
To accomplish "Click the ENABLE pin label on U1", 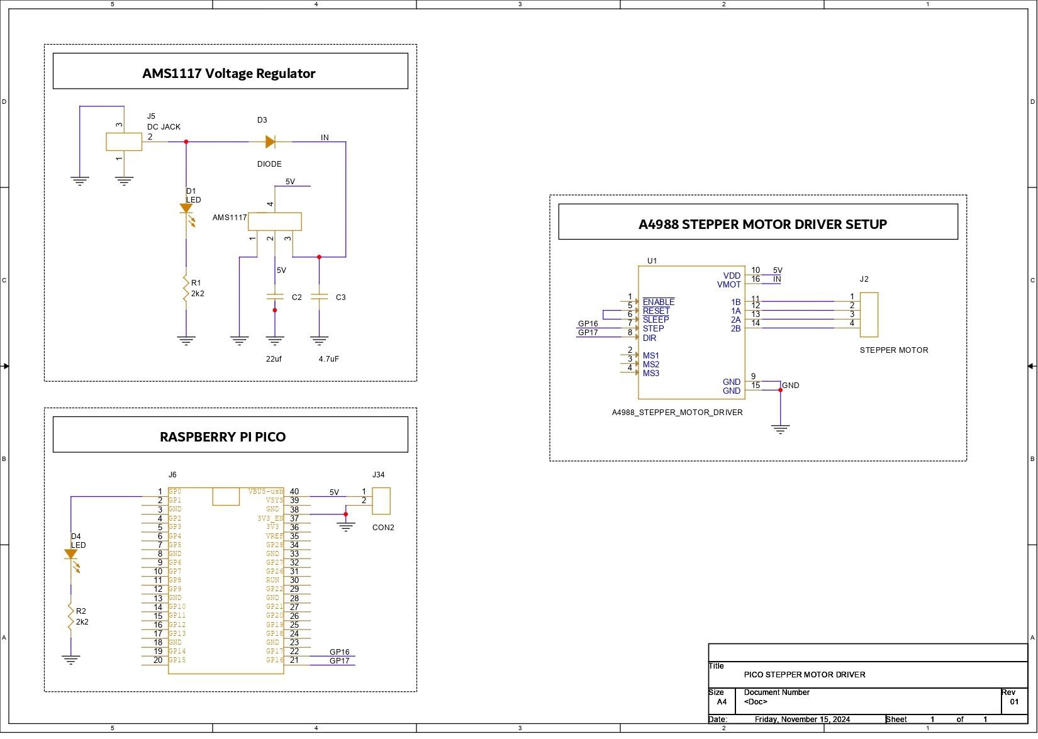I will [x=659, y=302].
